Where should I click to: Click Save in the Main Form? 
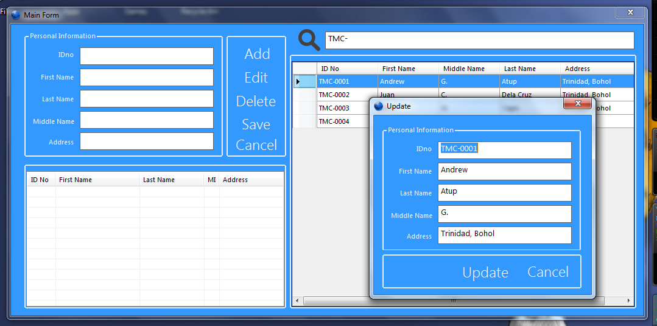pos(256,124)
